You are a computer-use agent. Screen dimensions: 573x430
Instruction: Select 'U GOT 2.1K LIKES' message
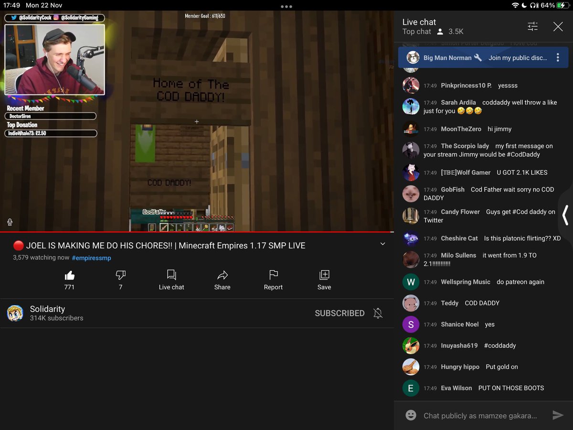point(522,172)
